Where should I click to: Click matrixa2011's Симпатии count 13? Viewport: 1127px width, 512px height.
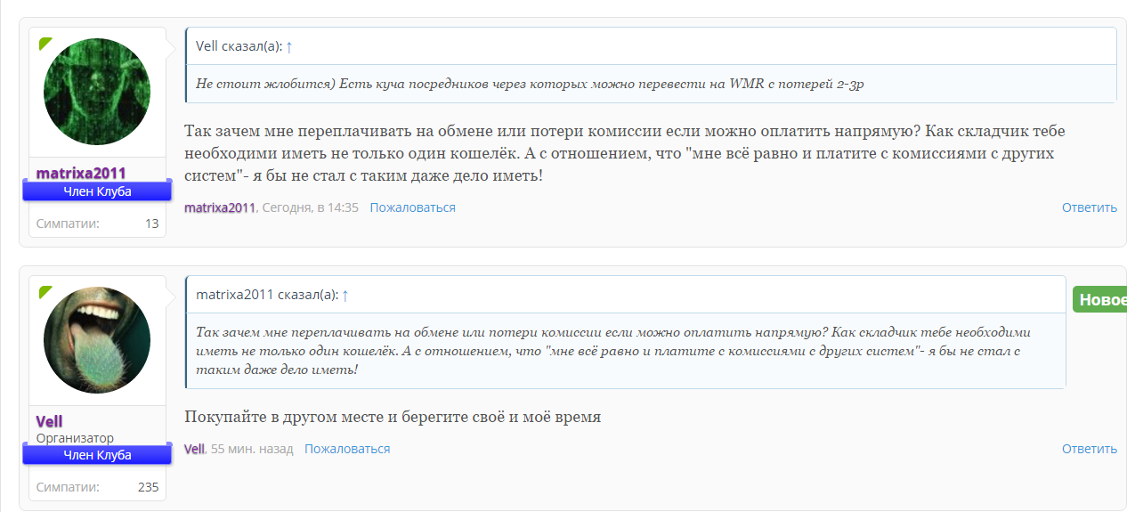click(151, 223)
